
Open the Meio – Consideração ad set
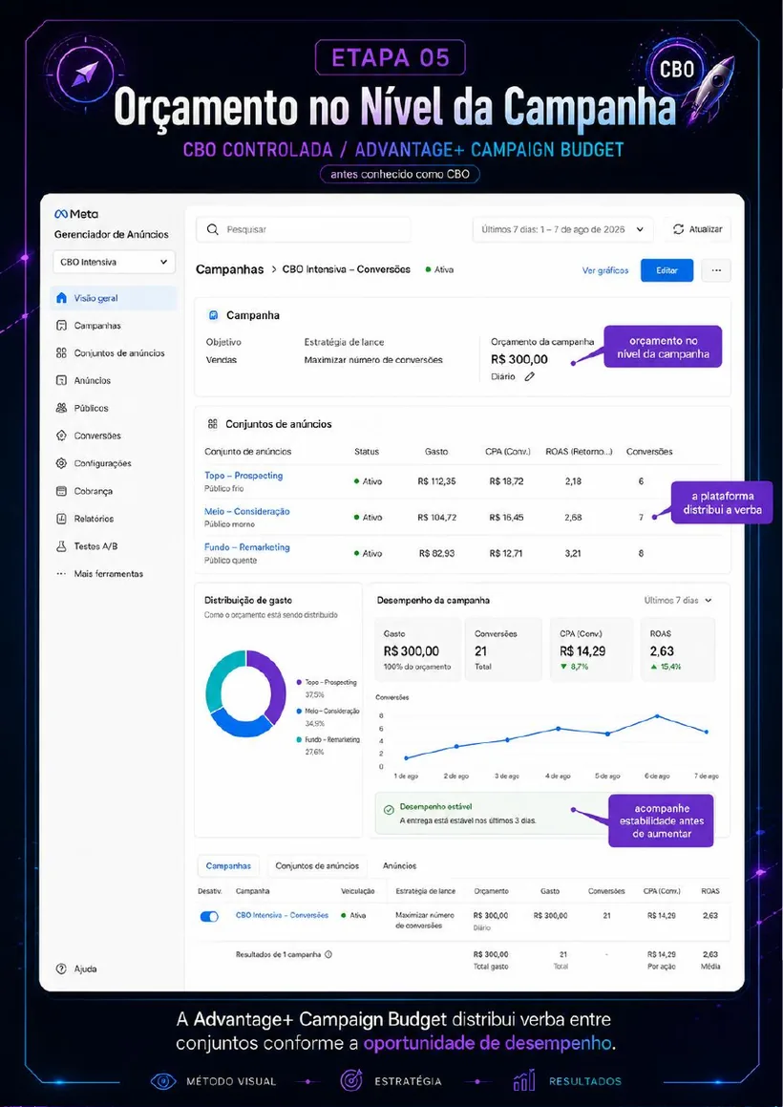pyautogui.click(x=247, y=512)
